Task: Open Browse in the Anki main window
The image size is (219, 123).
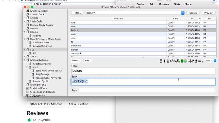Action: pos(164,4)
